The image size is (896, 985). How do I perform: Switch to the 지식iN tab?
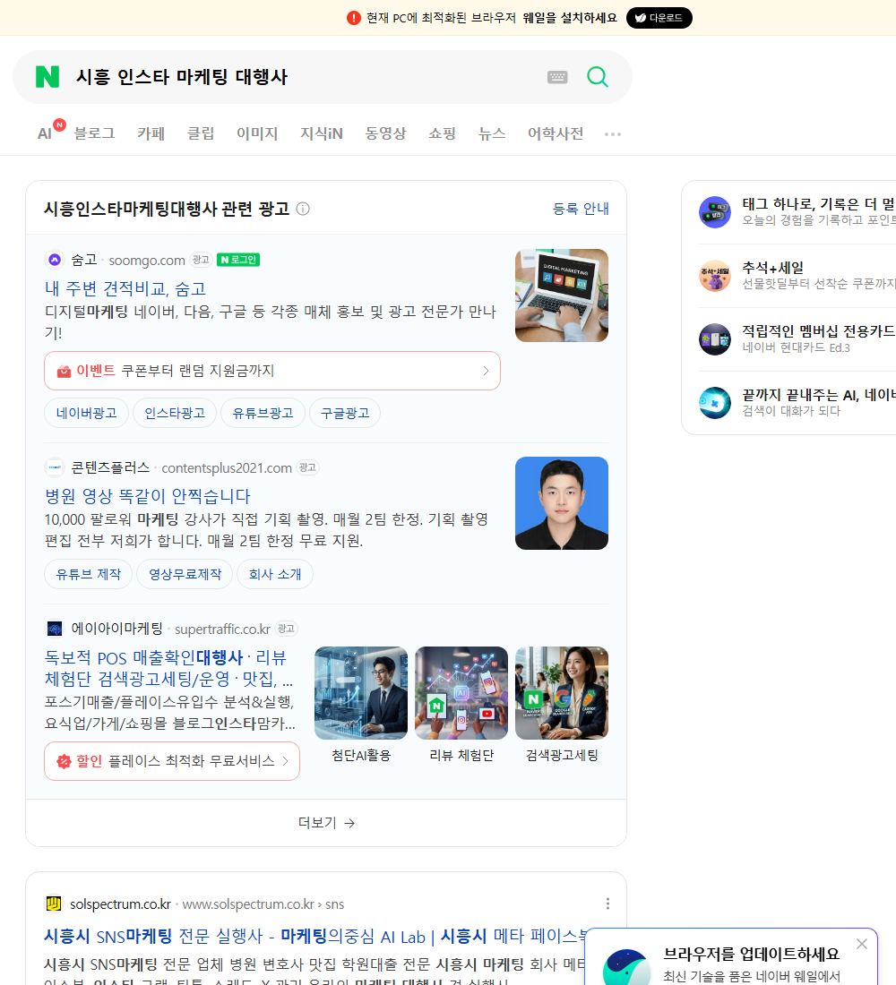coord(322,133)
